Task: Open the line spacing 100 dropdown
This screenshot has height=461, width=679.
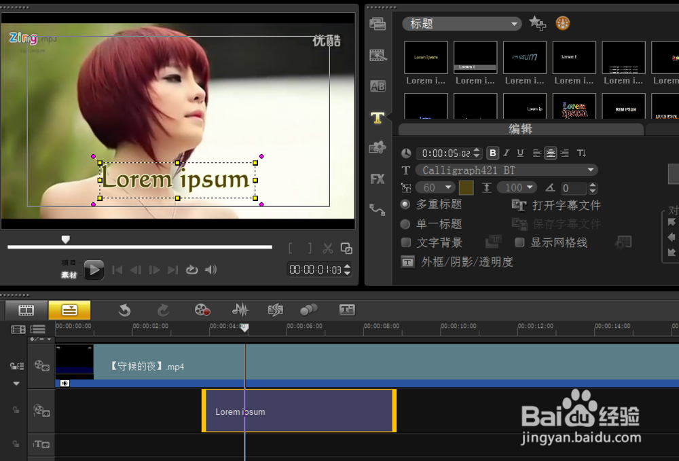Action: pyautogui.click(x=517, y=187)
